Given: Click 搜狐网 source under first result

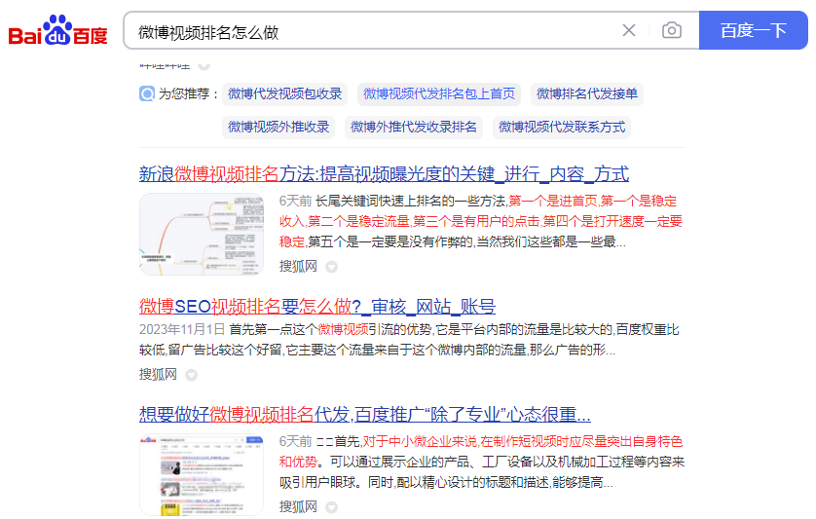Looking at the screenshot, I should [x=298, y=267].
